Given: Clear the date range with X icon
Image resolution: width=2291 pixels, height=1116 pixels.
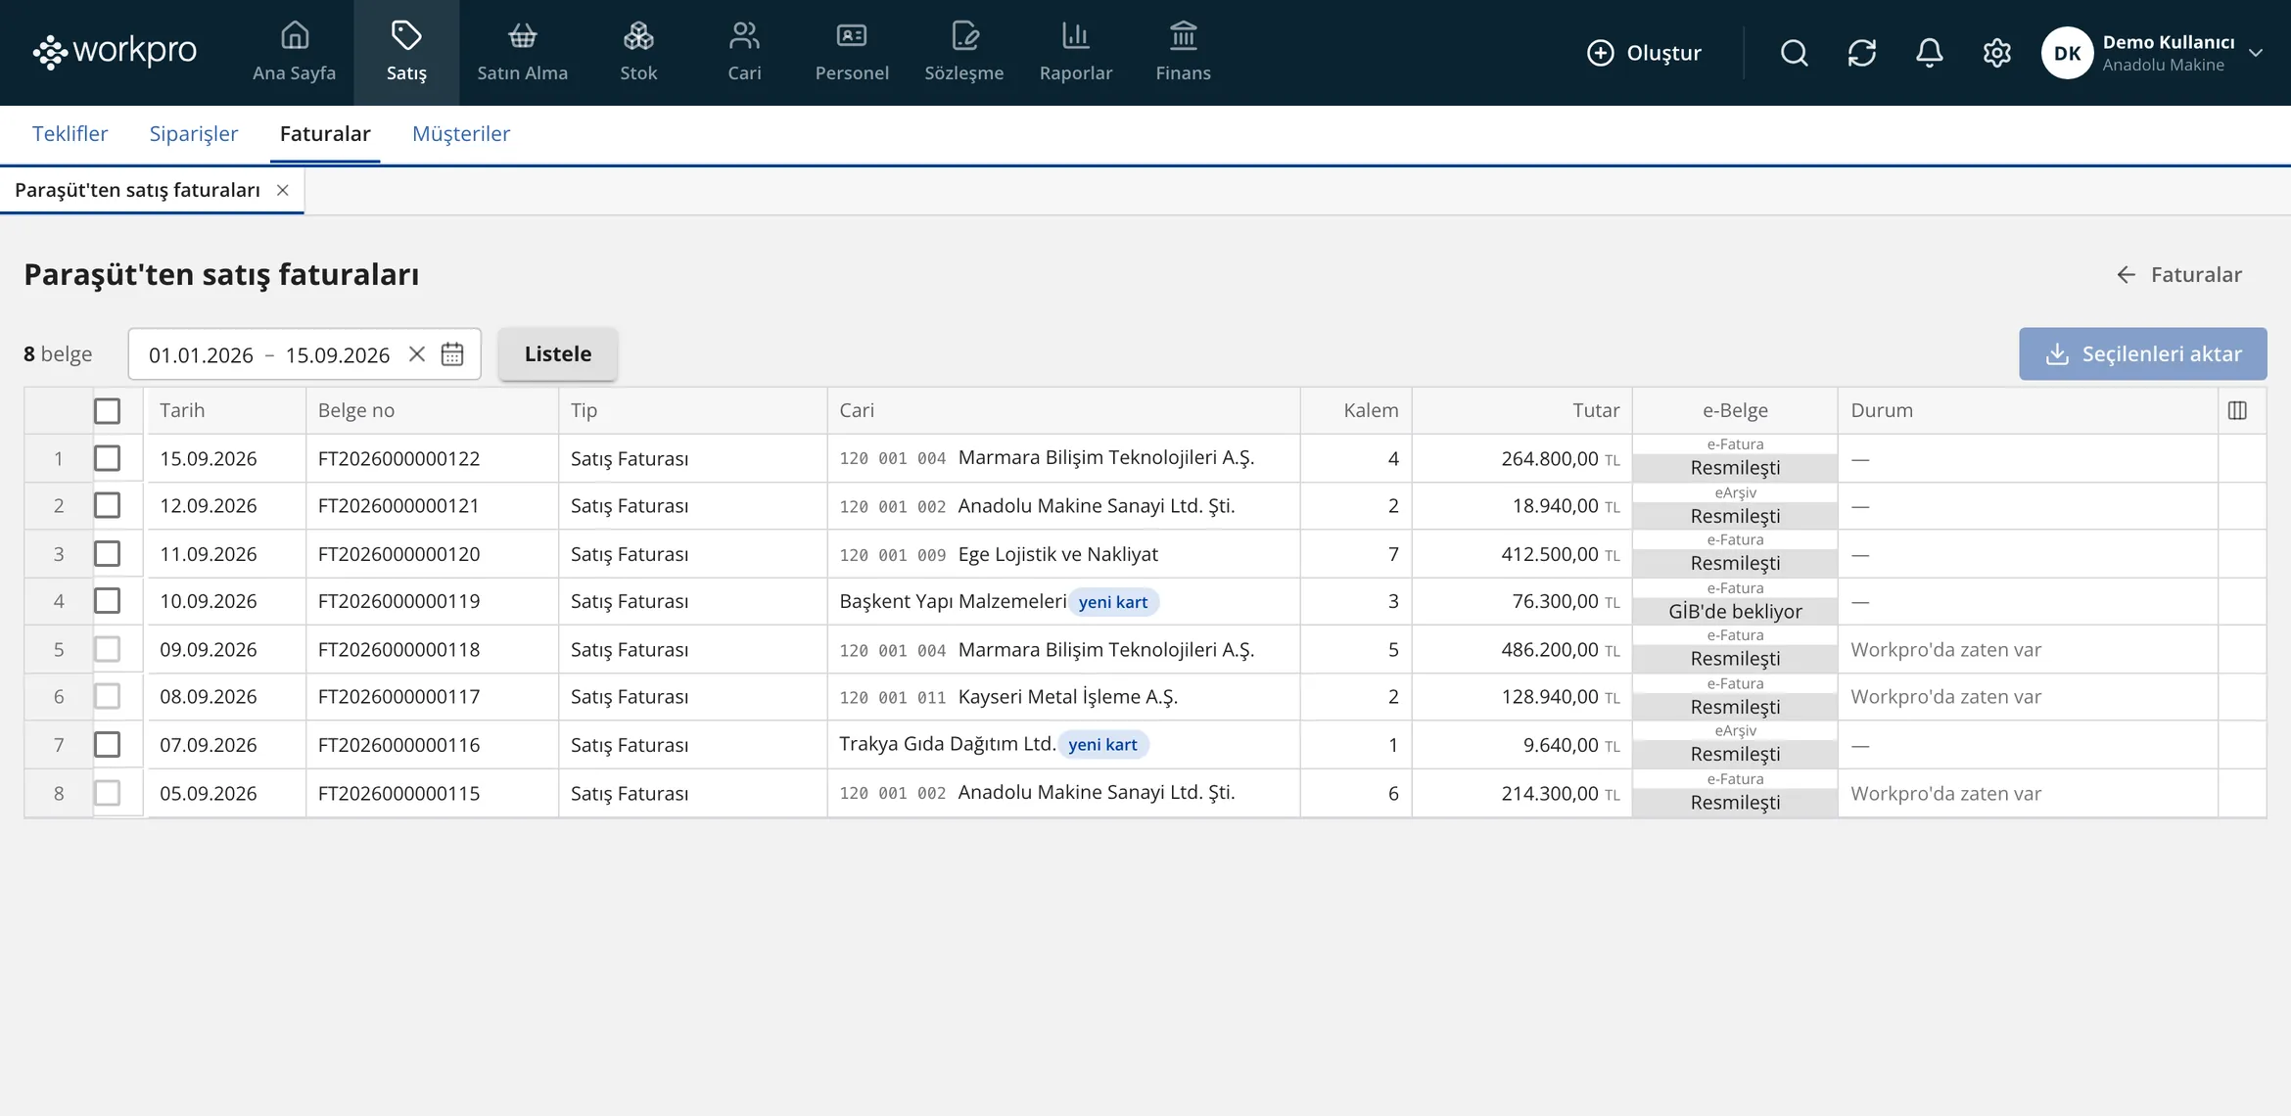Looking at the screenshot, I should [416, 353].
